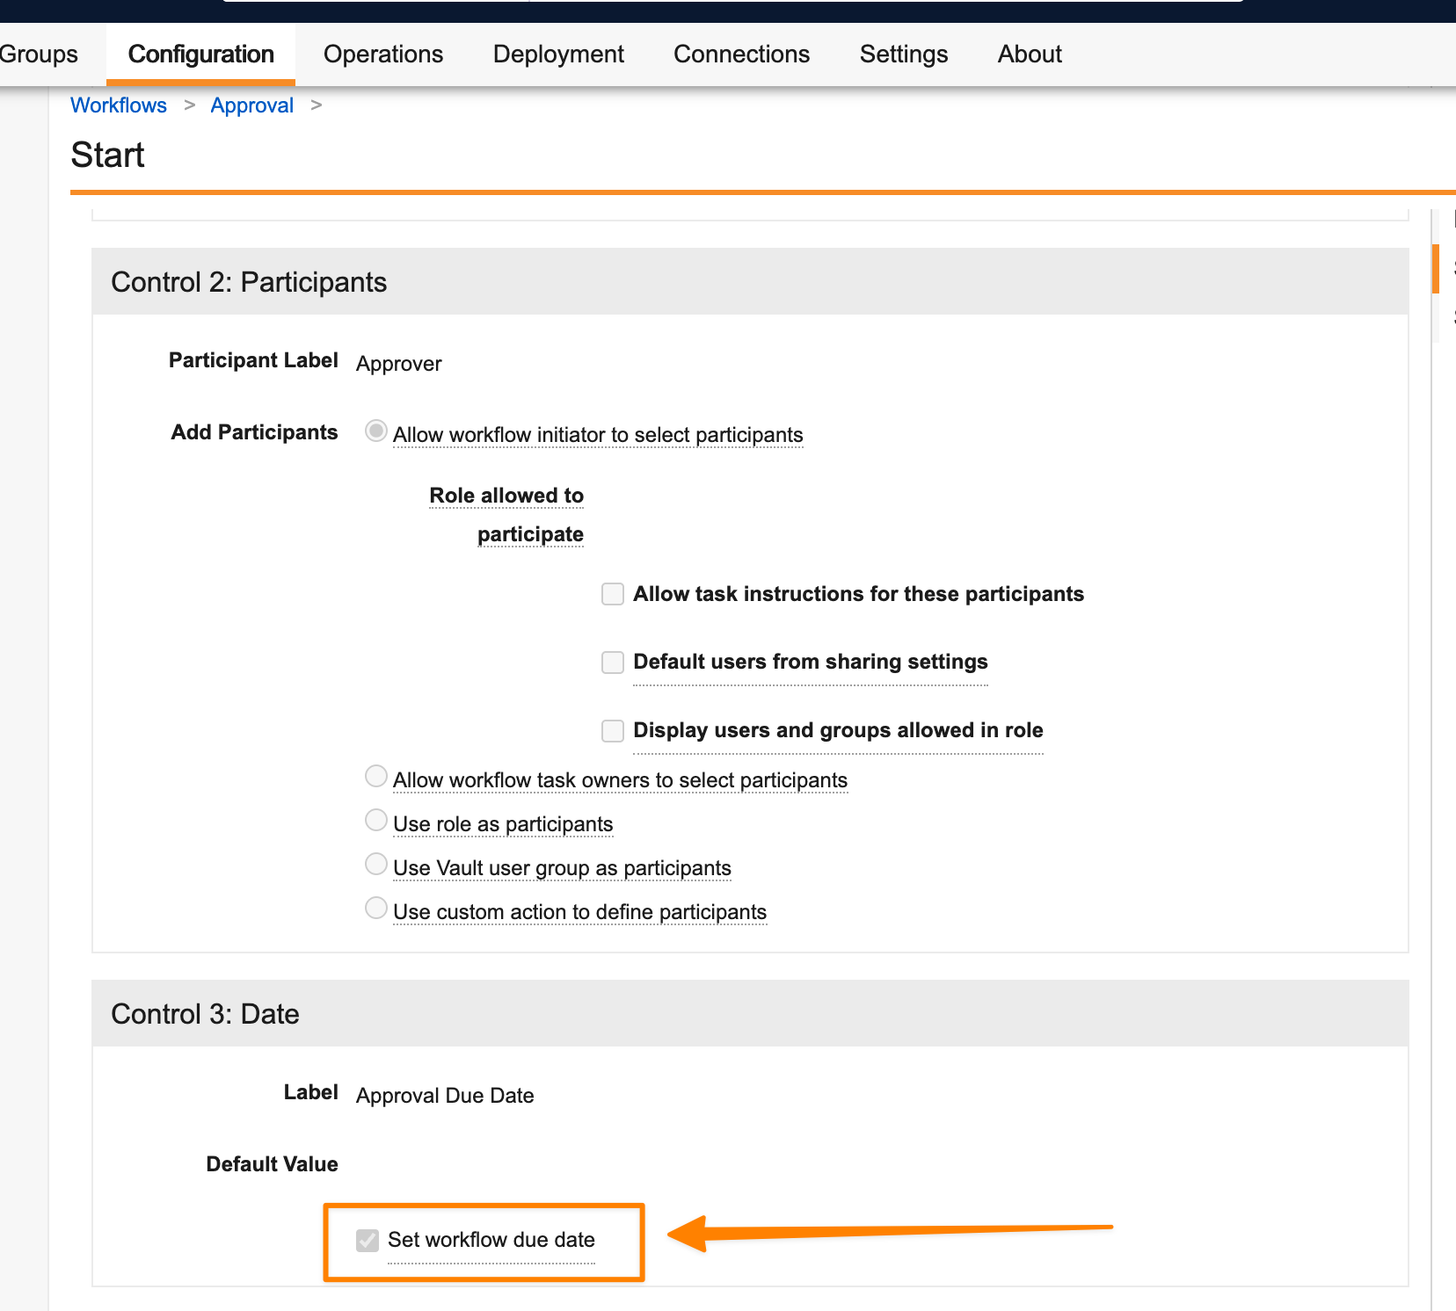The image size is (1456, 1311).
Task: Go to the Deployment tab
Action: pos(558,54)
